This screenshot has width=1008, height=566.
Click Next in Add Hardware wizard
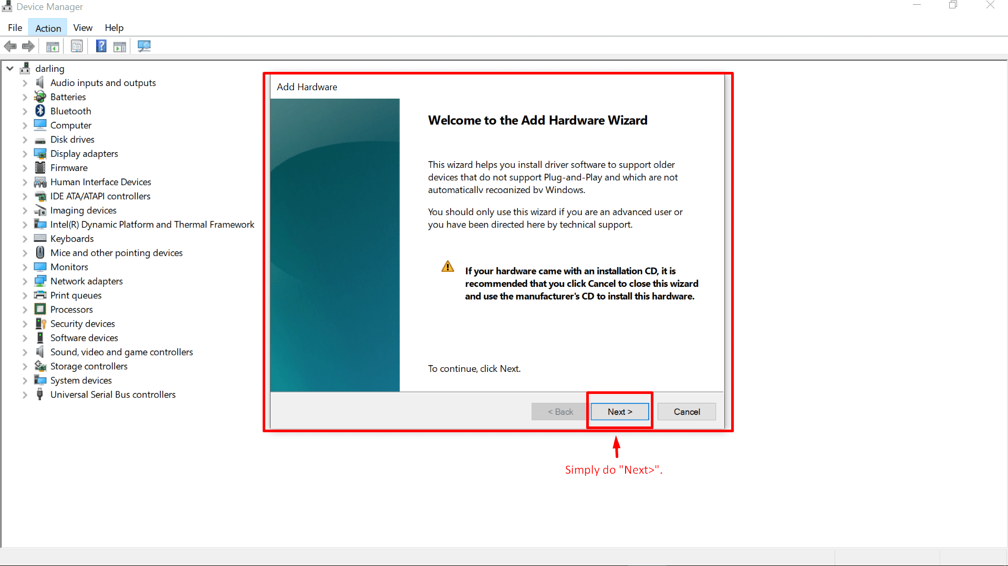620,412
